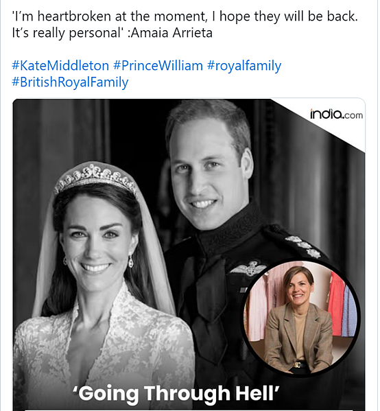Screen dimensions: 380x411
Task: Click the name Amaia Arrieta in tweet
Action: tap(172, 33)
